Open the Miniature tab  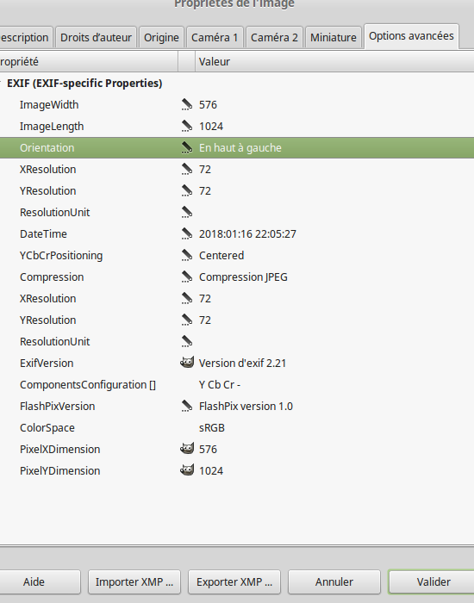pos(334,37)
